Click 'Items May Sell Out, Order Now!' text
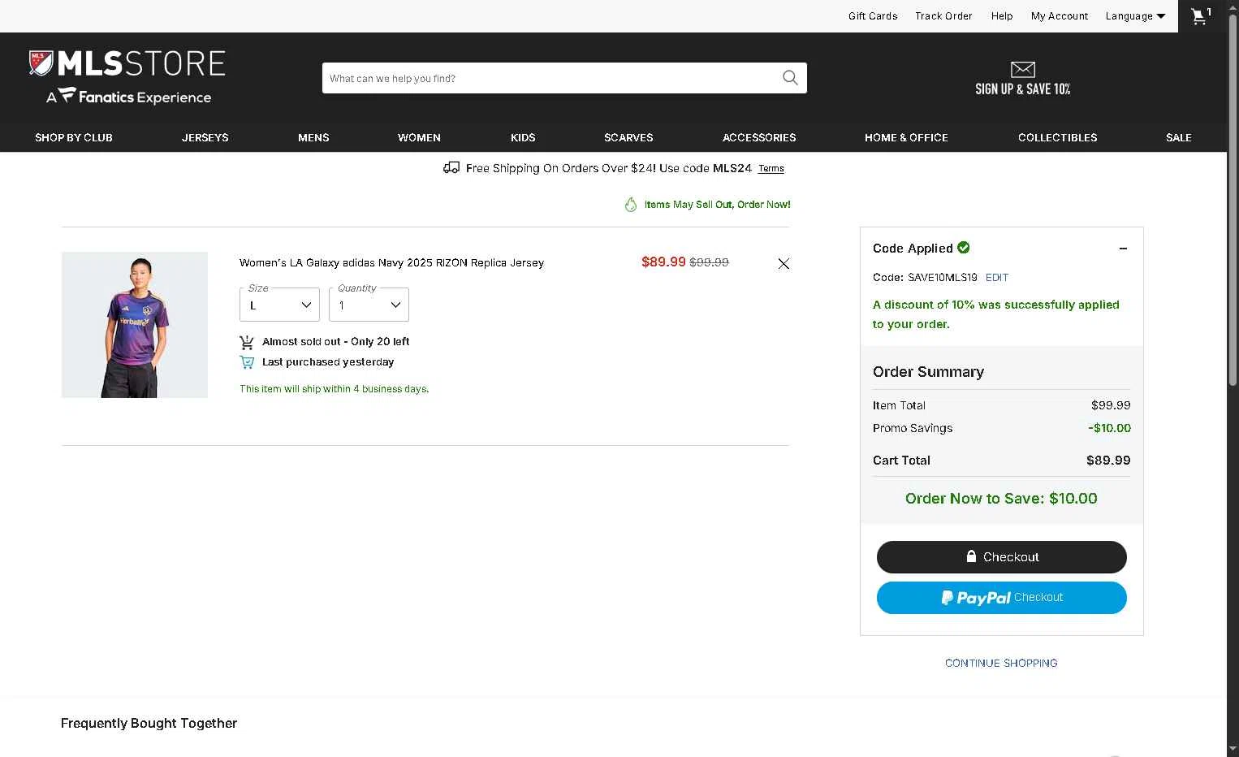Image resolution: width=1239 pixels, height=757 pixels. pos(718,205)
